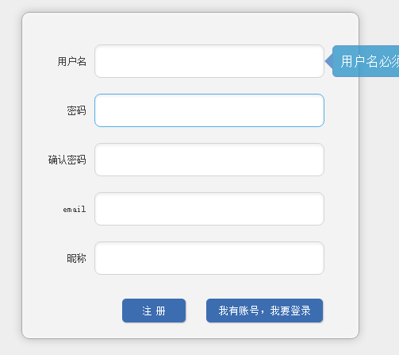The image size is (399, 355).
Task: Click the 密码 label text
Action: coord(76,110)
